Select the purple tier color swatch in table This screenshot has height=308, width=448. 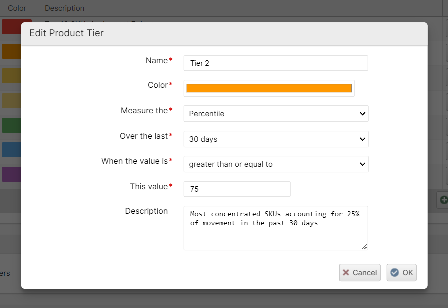[11, 174]
